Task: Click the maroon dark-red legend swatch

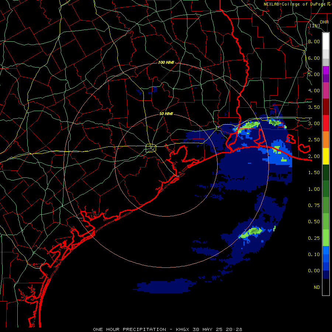Action: point(326,107)
